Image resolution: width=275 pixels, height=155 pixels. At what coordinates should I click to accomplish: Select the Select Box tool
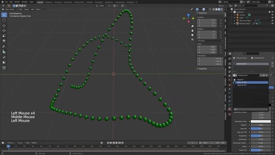(4, 15)
